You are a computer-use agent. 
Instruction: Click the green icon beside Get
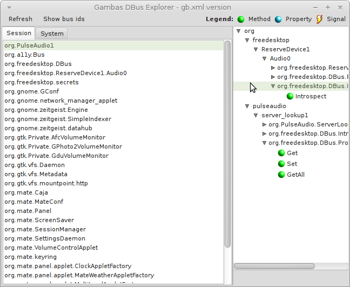[x=281, y=153]
